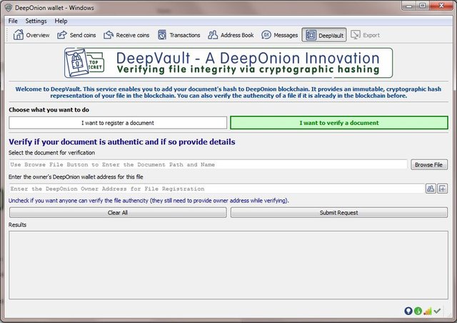Click the 'Results' label

click(17, 224)
